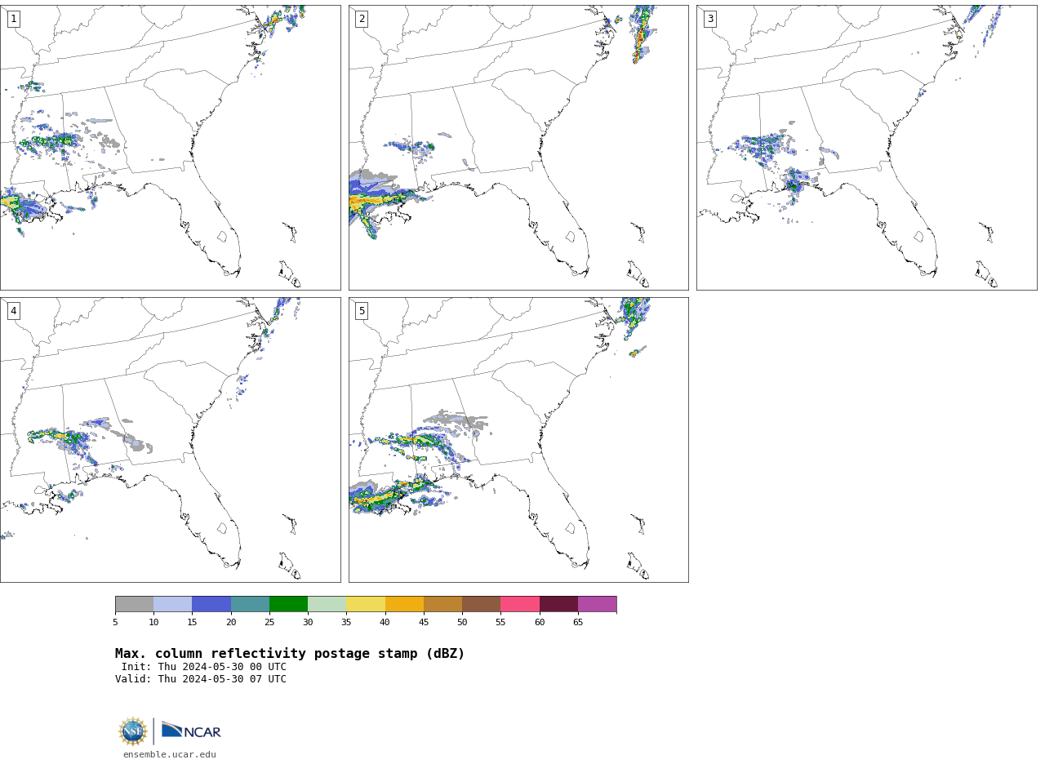Screen dimensions: 1045x764
Task: Select the gray 5-10 dBZ swatch
Action: click(134, 604)
